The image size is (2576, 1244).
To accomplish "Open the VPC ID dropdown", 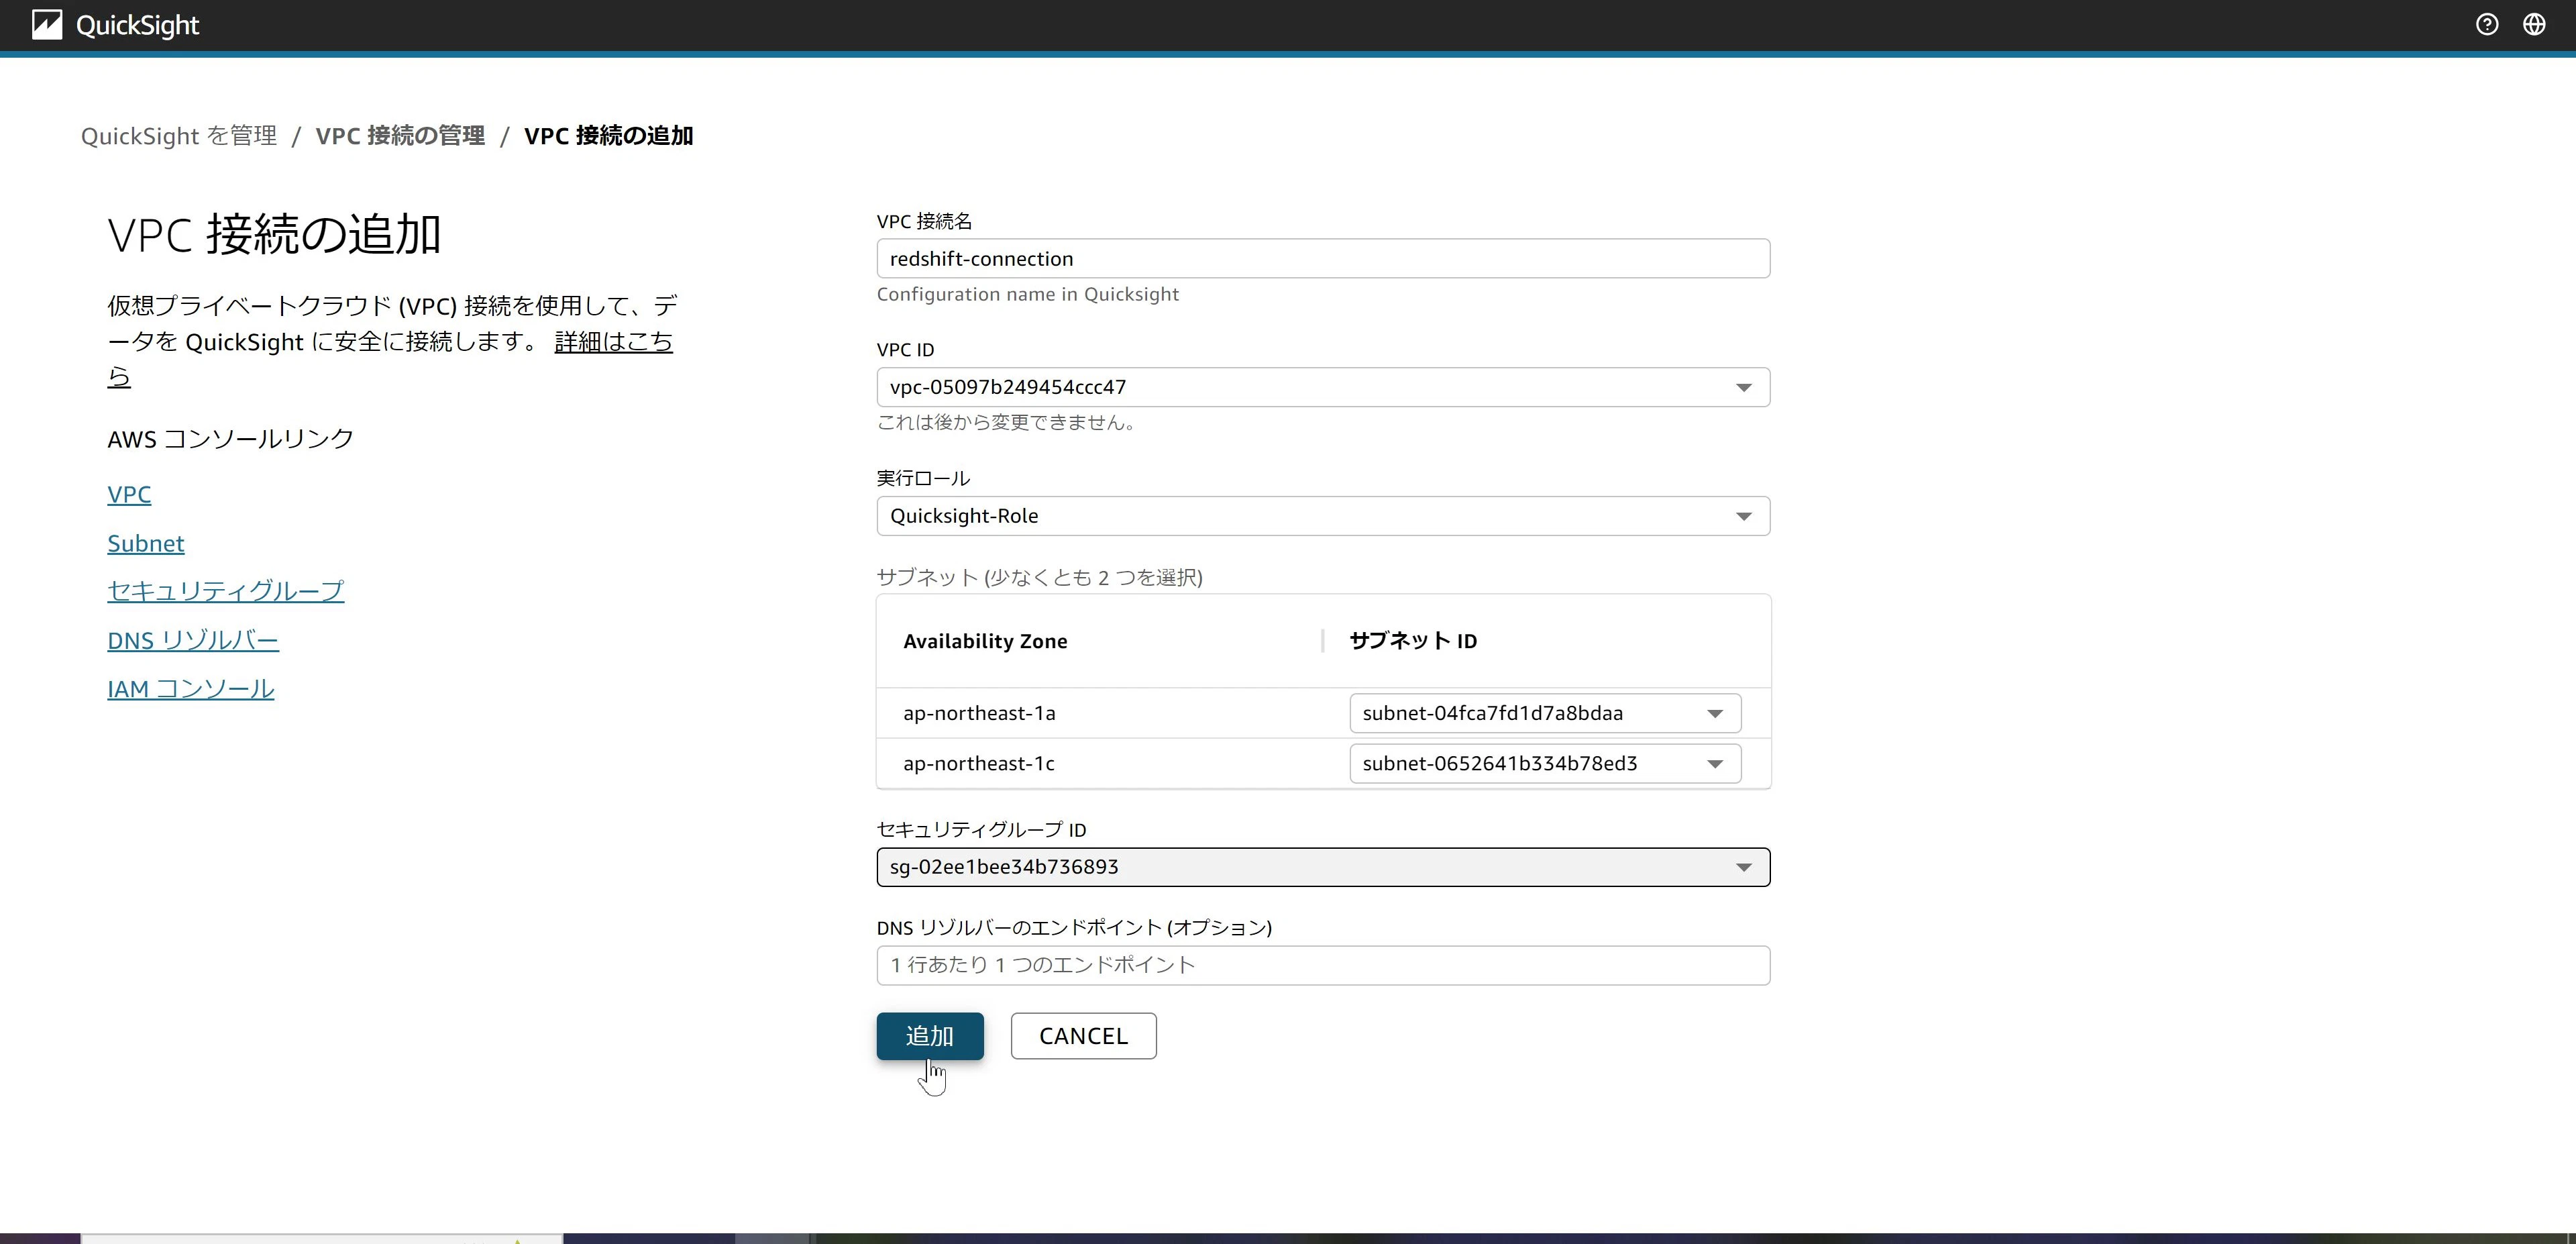I will tap(1323, 387).
